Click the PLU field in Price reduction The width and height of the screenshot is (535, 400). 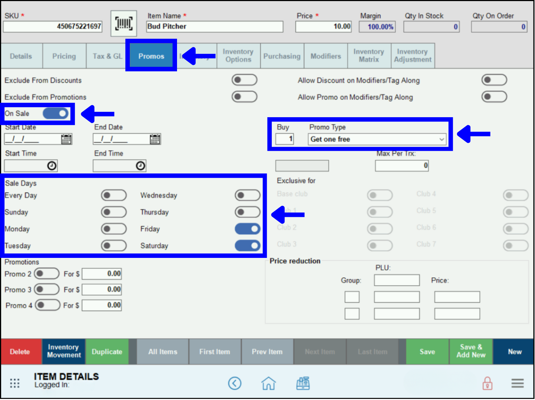397,280
